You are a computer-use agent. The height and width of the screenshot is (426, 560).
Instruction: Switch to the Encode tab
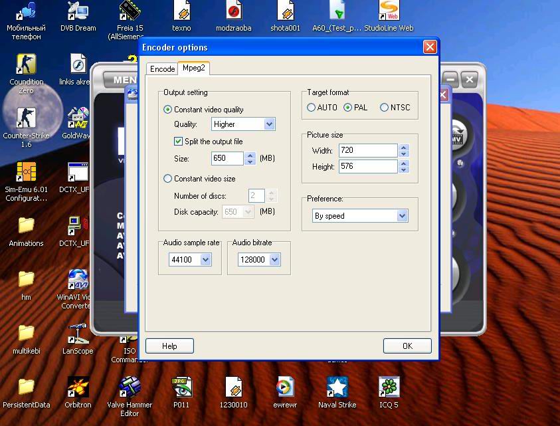162,69
